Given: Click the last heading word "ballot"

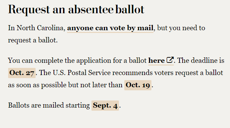Looking at the screenshot, I should point(130,10).
